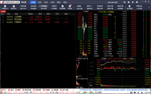
Task: Open 预警系统 toolbar item
Action: (139, 6)
